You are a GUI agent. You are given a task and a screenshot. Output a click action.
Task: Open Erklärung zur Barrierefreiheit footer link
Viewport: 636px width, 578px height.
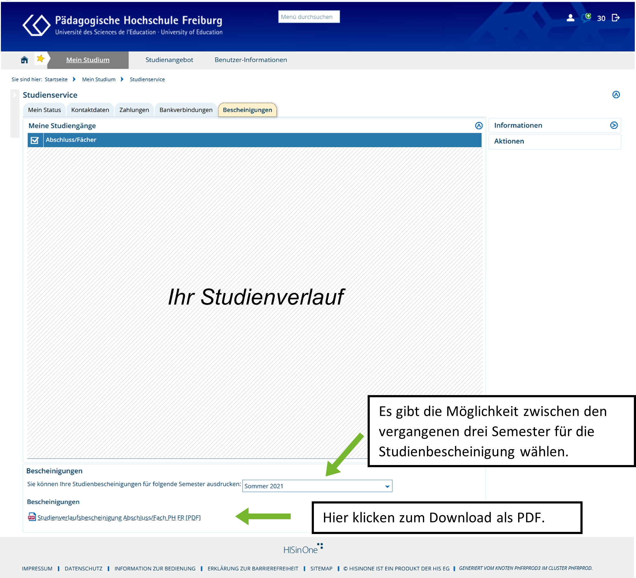[253, 568]
